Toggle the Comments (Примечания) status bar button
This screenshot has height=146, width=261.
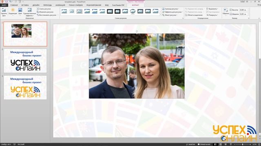click(204, 144)
